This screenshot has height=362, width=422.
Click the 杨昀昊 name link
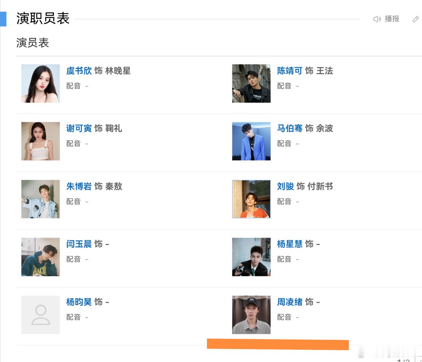(79, 302)
